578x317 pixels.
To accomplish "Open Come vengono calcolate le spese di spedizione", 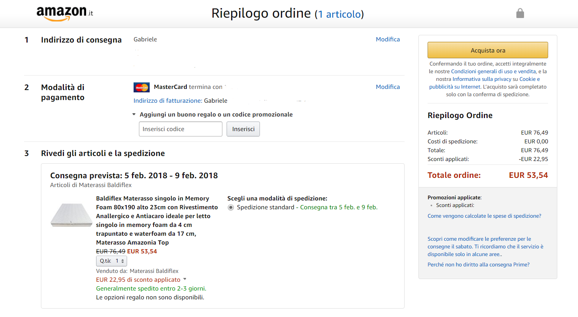I will tap(484, 216).
